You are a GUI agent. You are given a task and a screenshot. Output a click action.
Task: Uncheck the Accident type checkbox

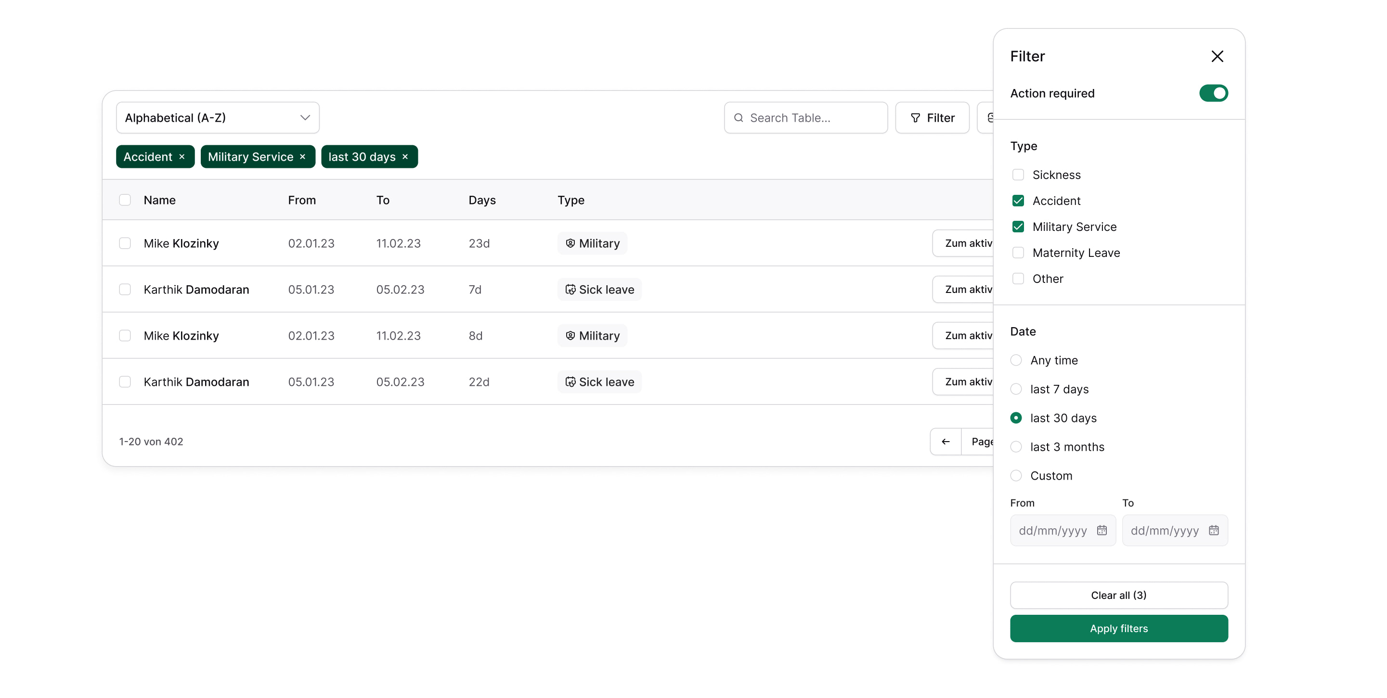[x=1018, y=201]
